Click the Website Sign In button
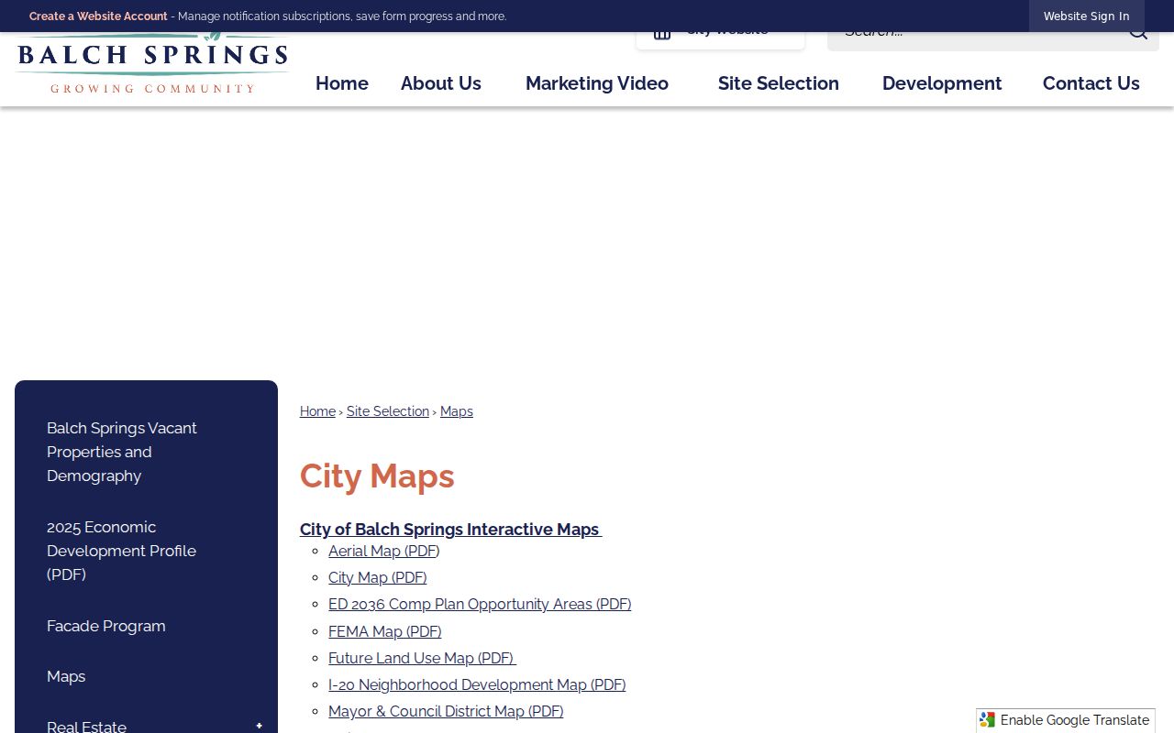 point(1087,16)
